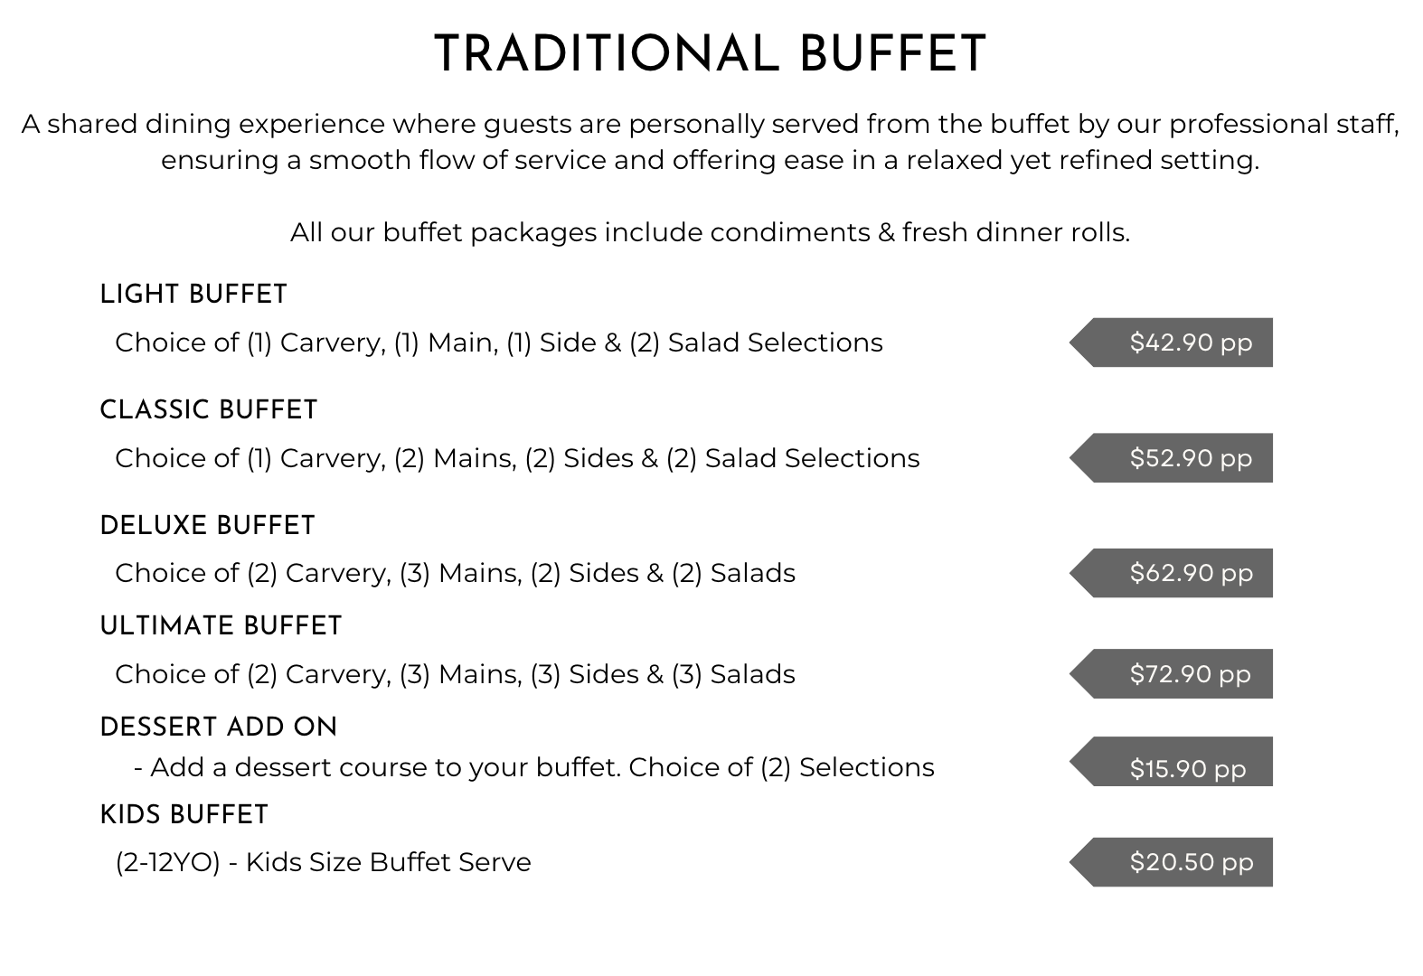Select the Light Buffet heading
Viewport: 1423px width, 976px height.
click(x=193, y=295)
